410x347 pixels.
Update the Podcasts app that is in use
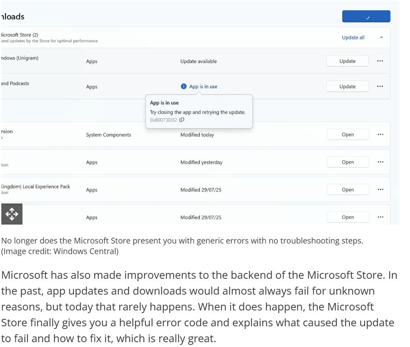[347, 86]
